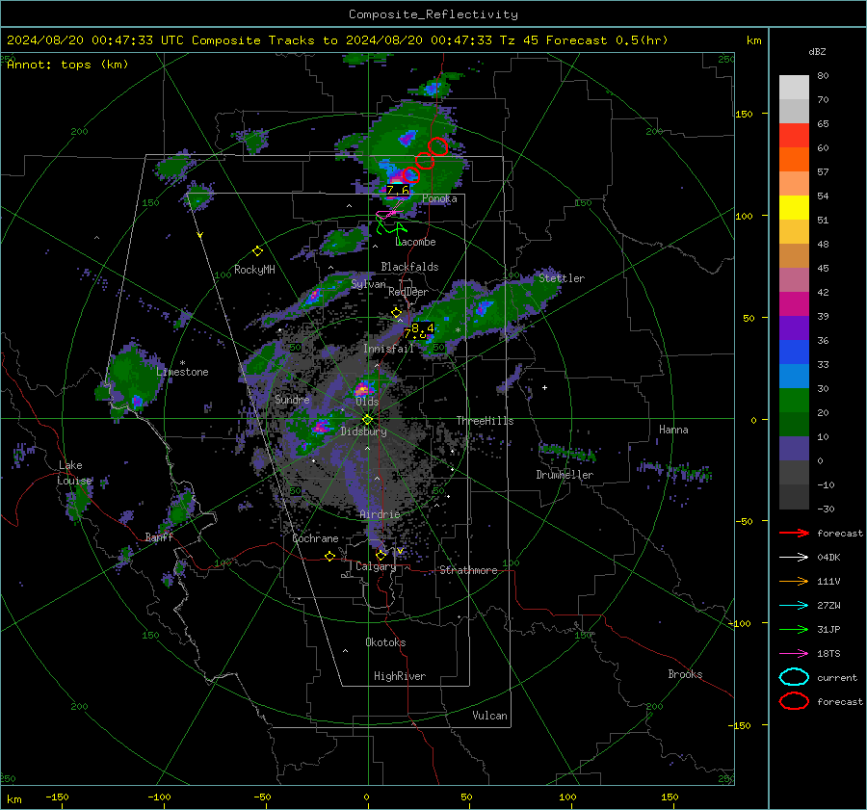The image size is (867, 810).
Task: Click the green 31JP track arrow
Action: click(x=794, y=629)
